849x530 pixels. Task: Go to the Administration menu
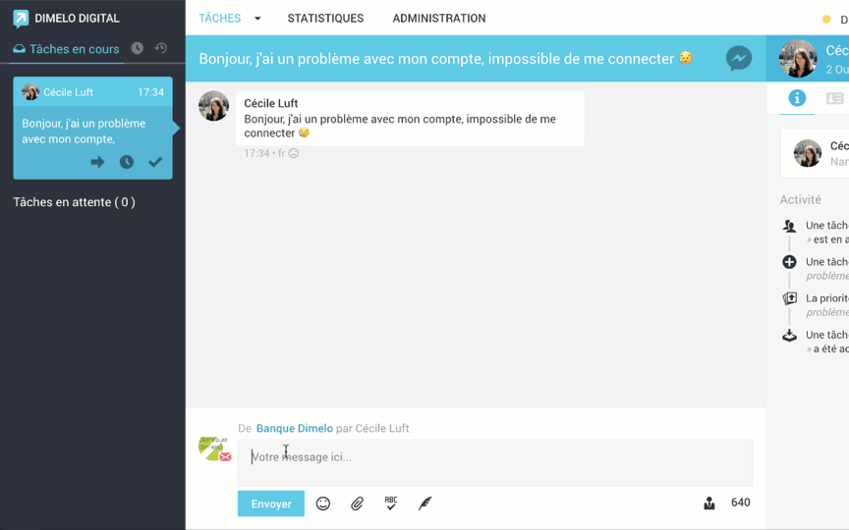tap(438, 19)
